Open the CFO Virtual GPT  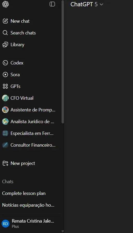point(30,98)
